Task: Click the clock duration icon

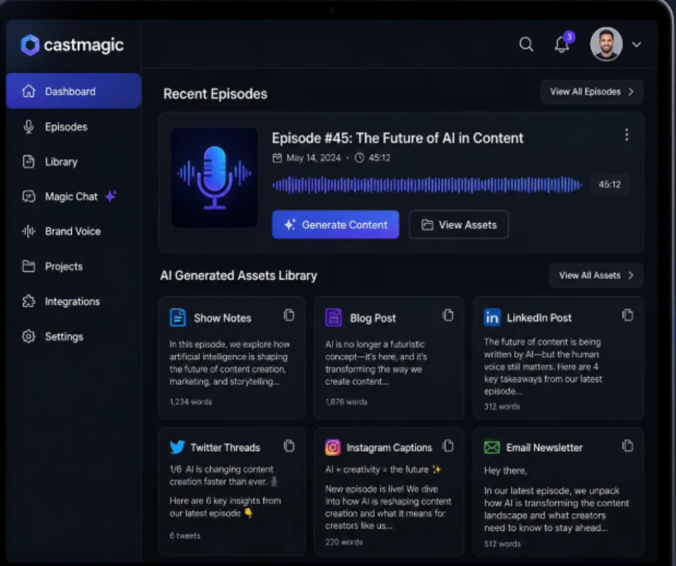Action: [x=359, y=158]
